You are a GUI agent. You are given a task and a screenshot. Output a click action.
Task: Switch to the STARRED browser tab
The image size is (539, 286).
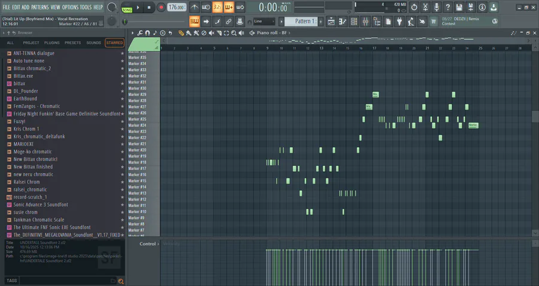pyautogui.click(x=114, y=43)
